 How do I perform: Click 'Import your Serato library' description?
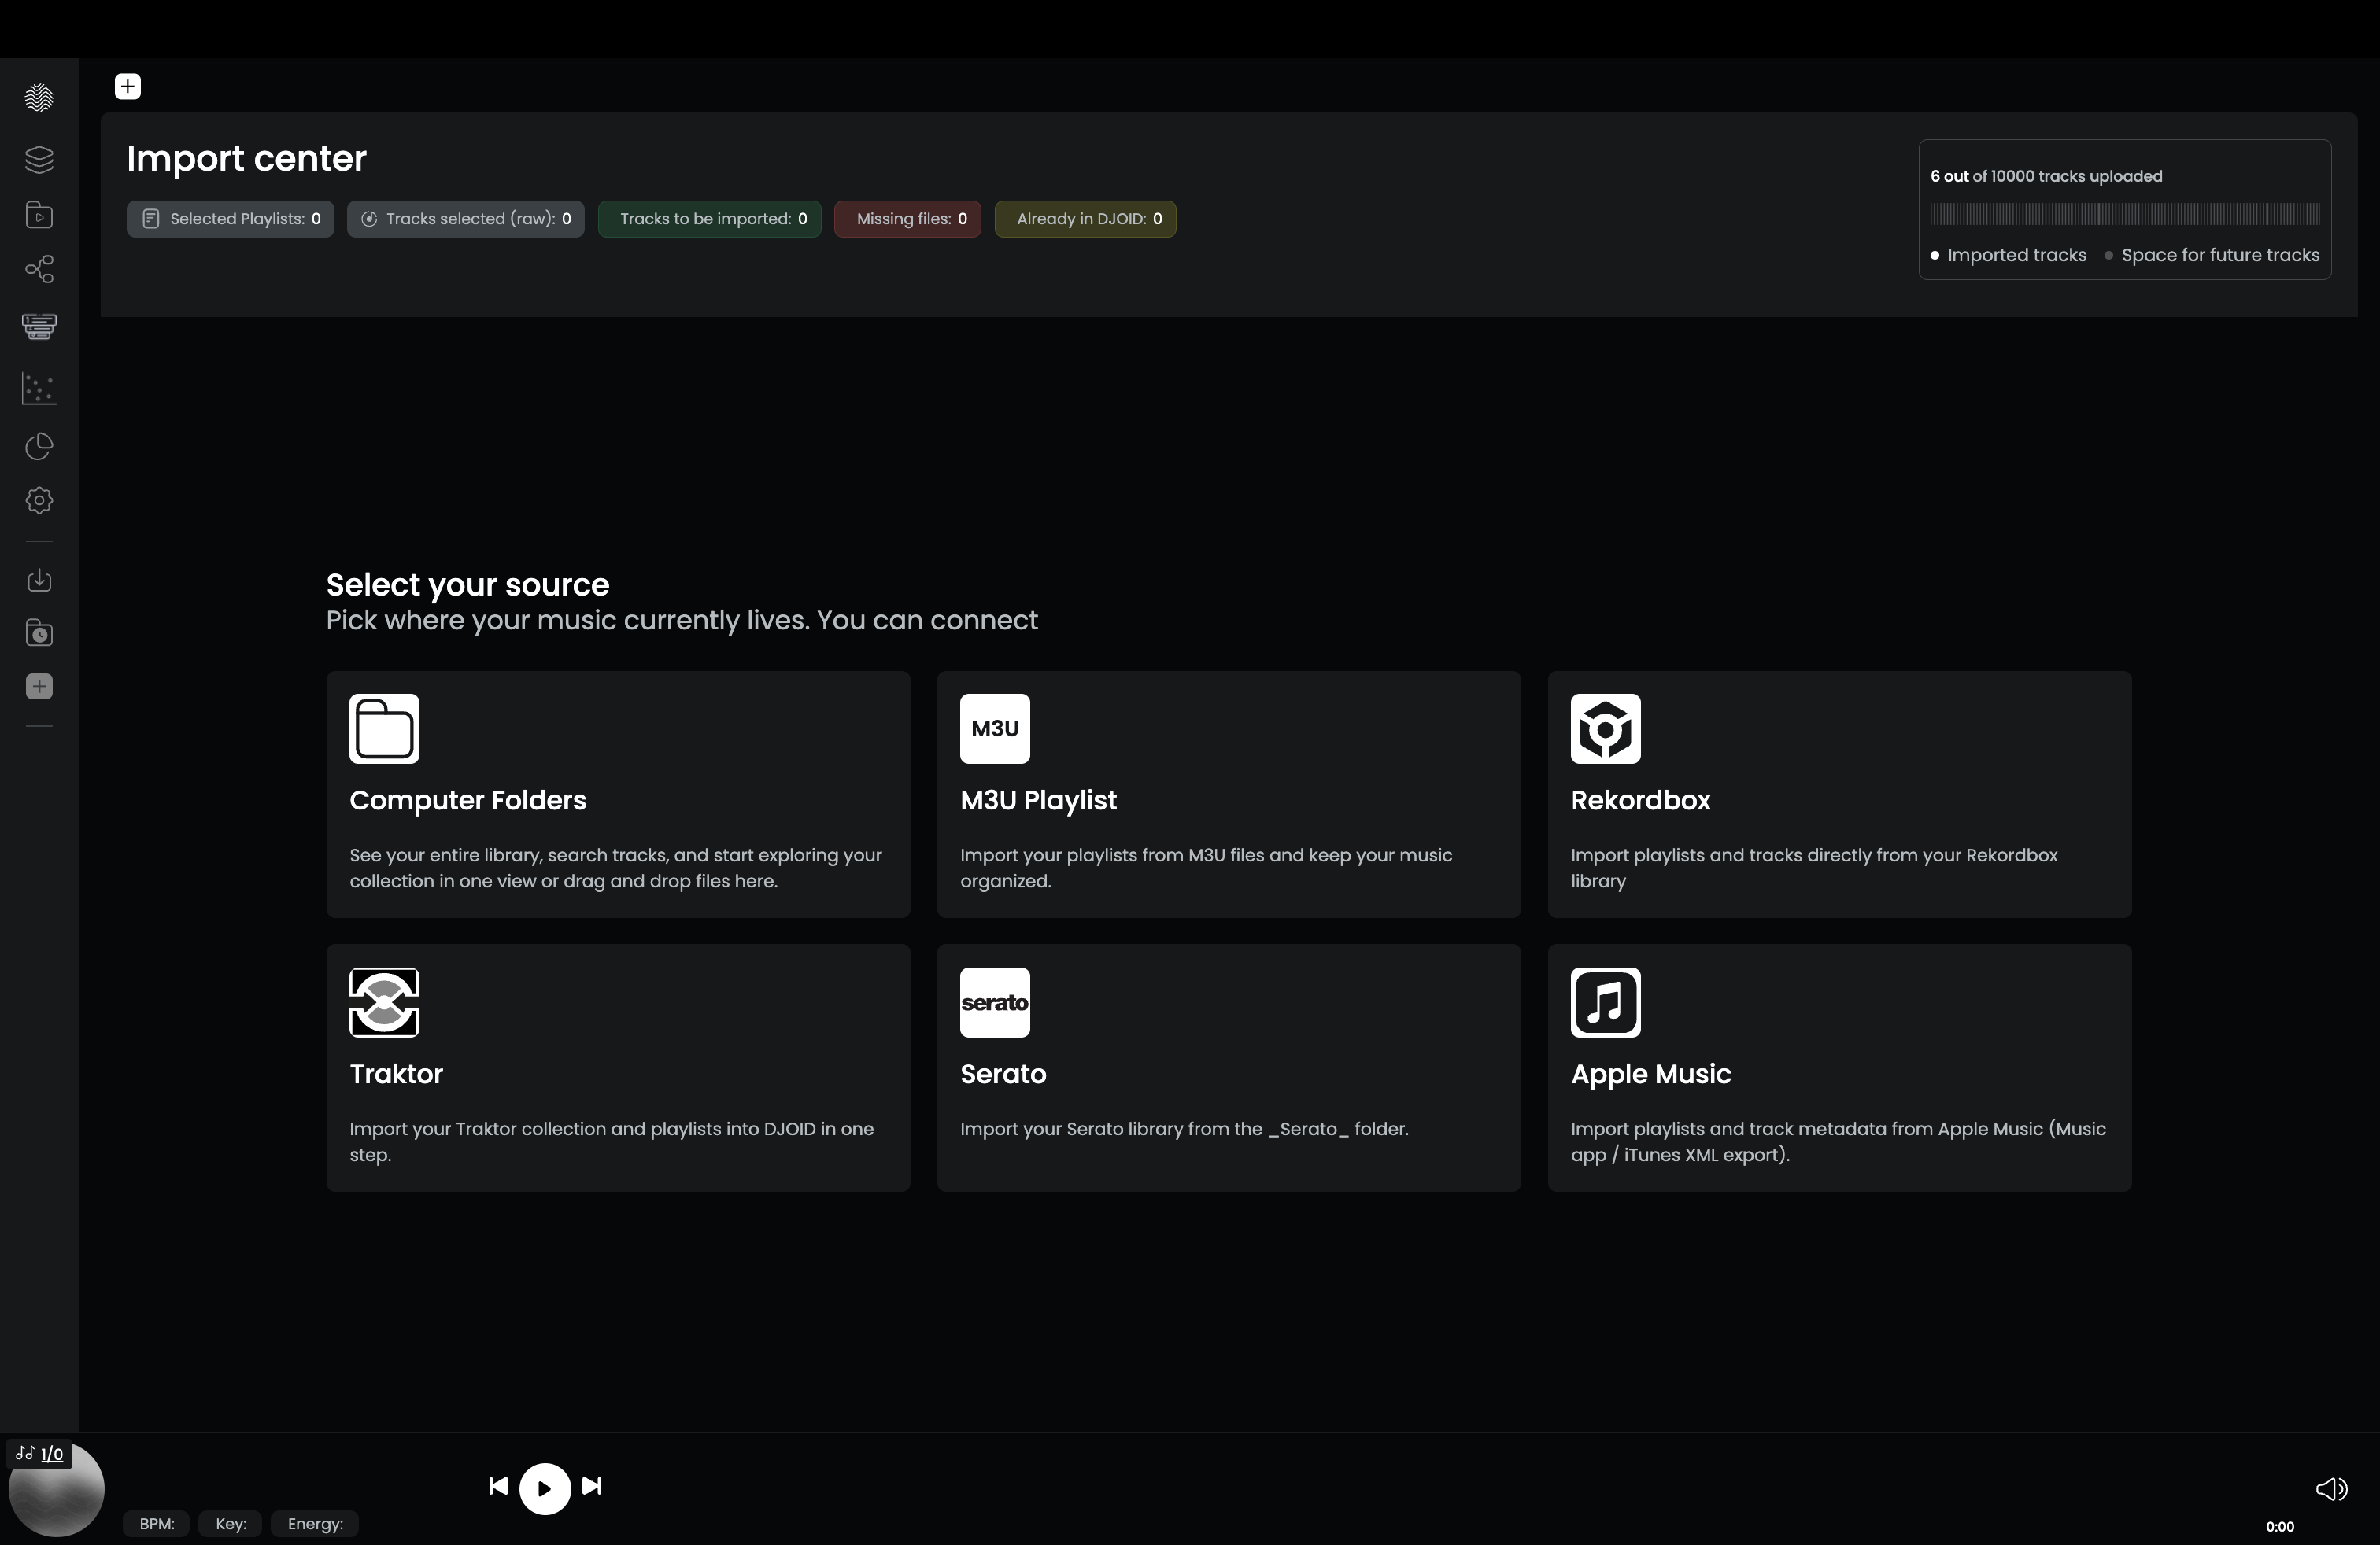pos(1184,1128)
